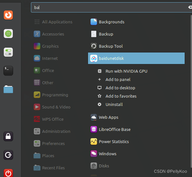Choose Add to favorites option
The width and height of the screenshot is (192, 177).
[117, 96]
